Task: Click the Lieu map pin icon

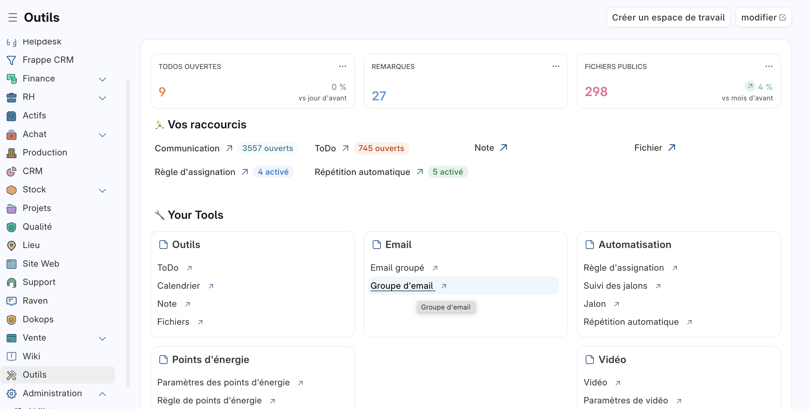Action: coord(11,245)
